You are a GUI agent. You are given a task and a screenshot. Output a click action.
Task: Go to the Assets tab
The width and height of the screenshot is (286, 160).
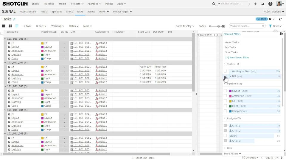pyautogui.click(x=91, y=12)
